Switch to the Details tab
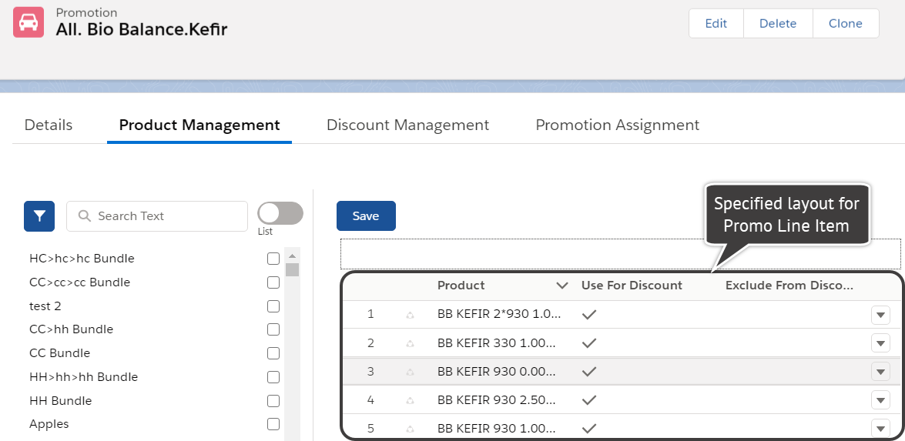 point(49,125)
